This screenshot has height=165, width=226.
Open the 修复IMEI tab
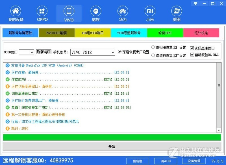point(165,33)
